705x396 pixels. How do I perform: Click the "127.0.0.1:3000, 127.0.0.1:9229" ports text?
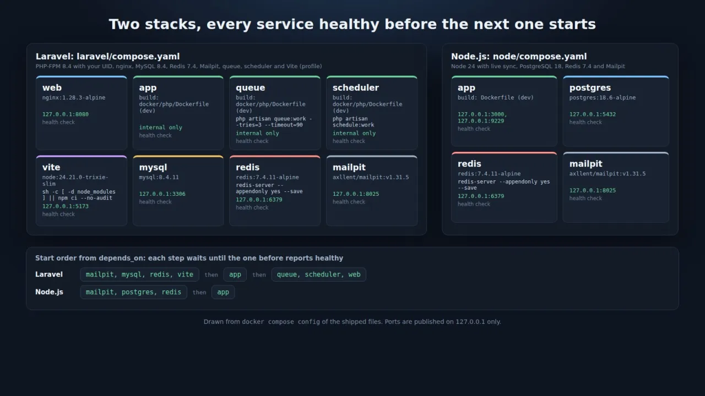tap(482, 118)
